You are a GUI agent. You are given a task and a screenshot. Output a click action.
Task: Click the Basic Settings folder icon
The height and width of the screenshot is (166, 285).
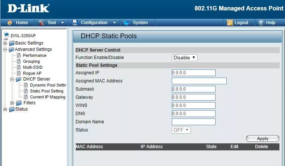click(12, 43)
